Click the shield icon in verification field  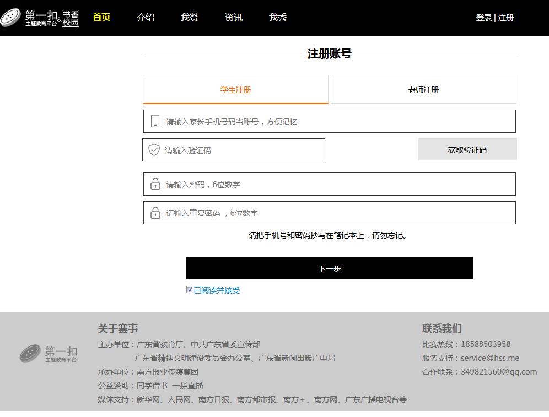click(x=154, y=150)
